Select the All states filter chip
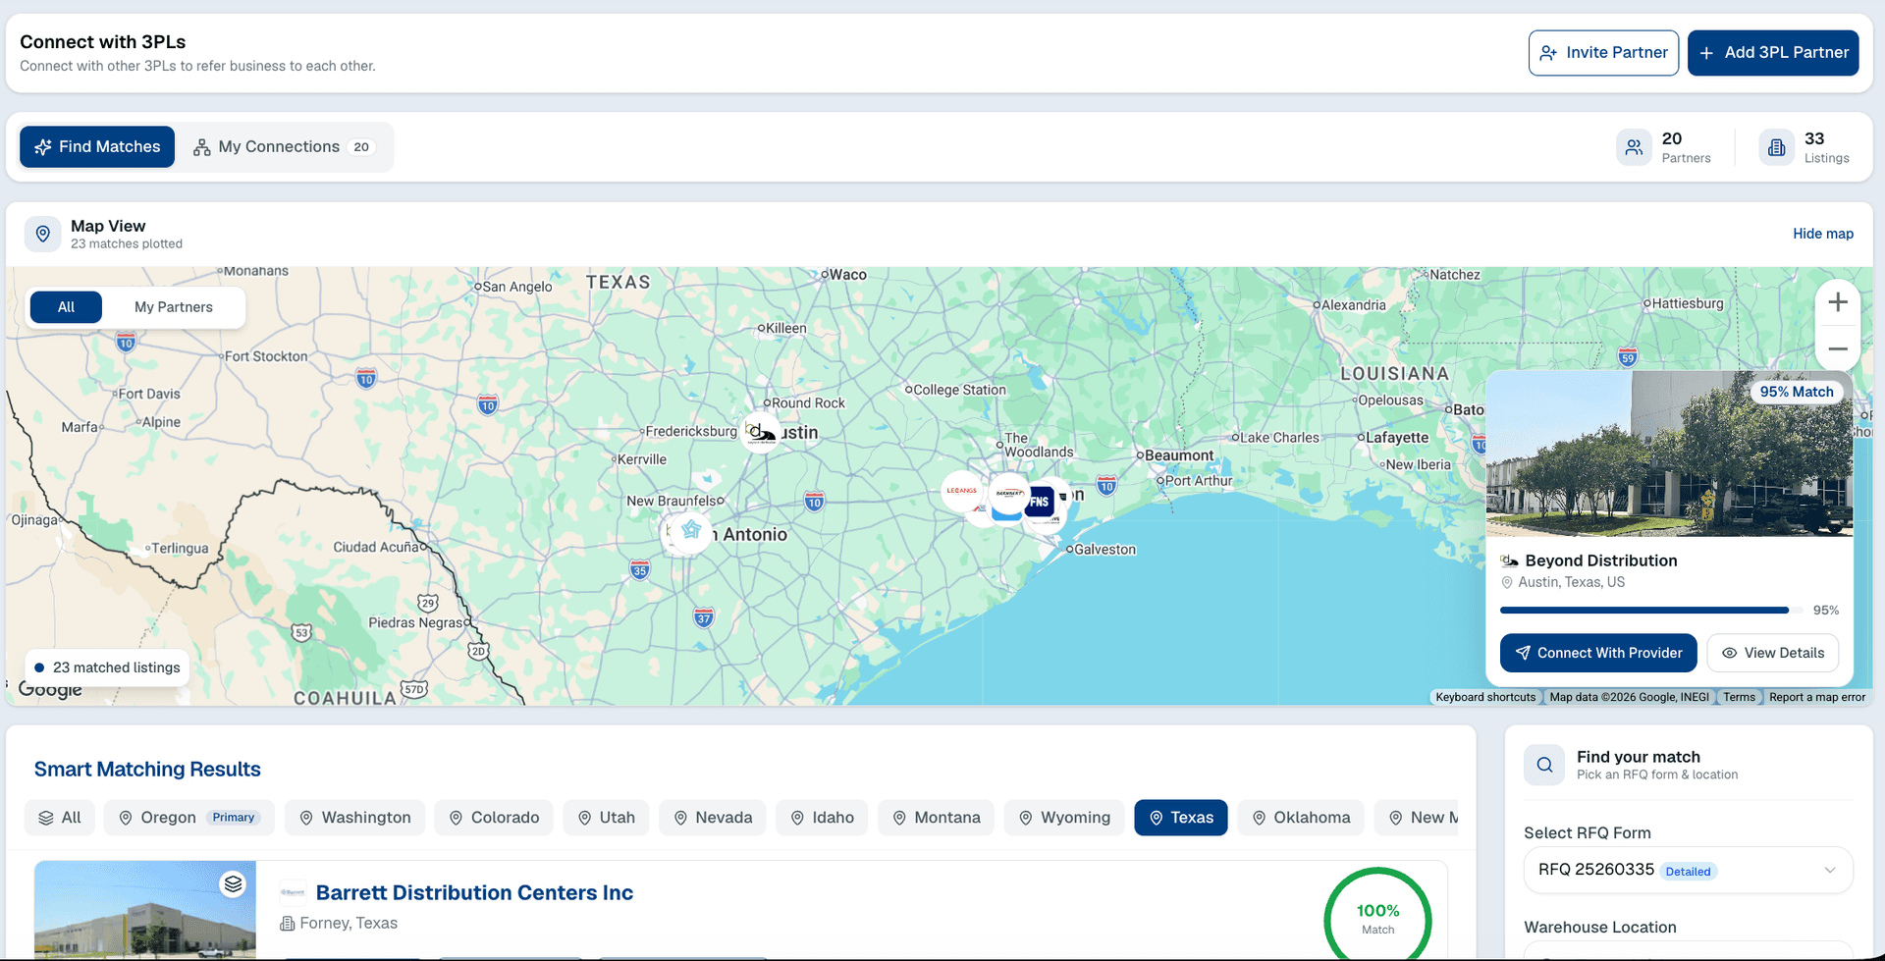This screenshot has width=1885, height=961. 60,818
